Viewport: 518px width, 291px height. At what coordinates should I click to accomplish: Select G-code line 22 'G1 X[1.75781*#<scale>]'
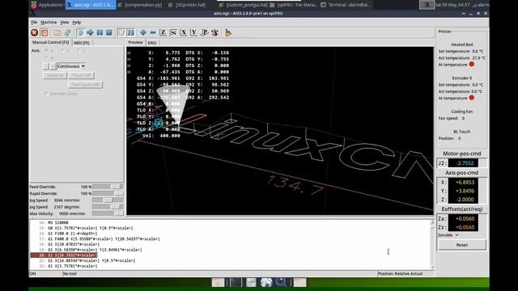tap(72, 266)
